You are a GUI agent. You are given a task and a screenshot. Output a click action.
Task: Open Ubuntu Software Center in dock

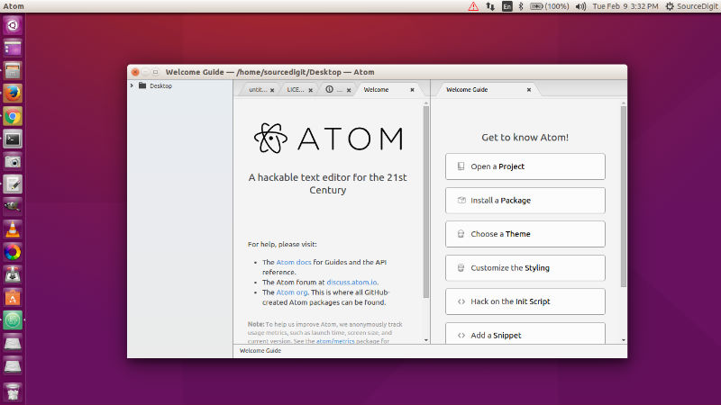pos(13,298)
